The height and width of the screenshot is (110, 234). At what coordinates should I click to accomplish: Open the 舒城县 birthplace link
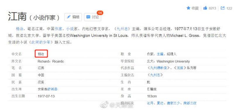(x=52, y=89)
